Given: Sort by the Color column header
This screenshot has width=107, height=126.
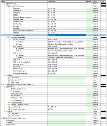Looking at the screenshot, I should coord(103,1).
